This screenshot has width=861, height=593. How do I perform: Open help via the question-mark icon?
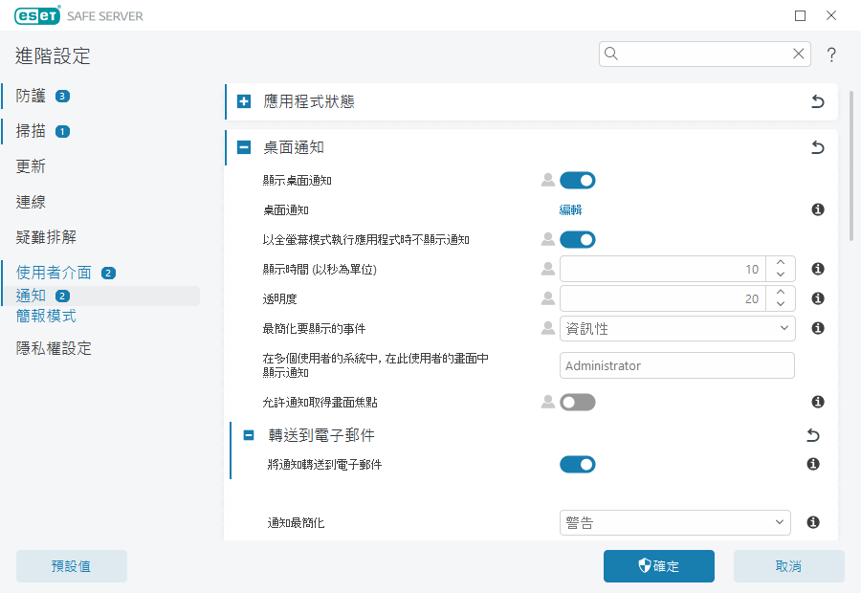830,55
